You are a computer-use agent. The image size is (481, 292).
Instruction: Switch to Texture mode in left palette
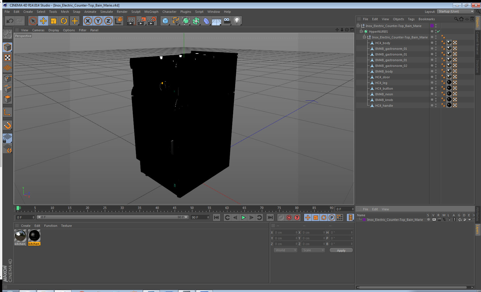click(7, 58)
